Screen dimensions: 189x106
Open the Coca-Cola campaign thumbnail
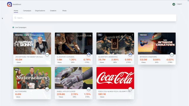click(115, 78)
